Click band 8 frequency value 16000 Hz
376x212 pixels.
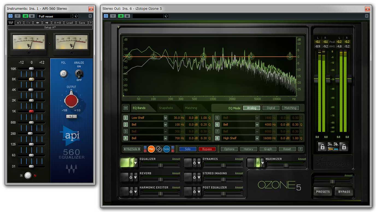(269, 138)
